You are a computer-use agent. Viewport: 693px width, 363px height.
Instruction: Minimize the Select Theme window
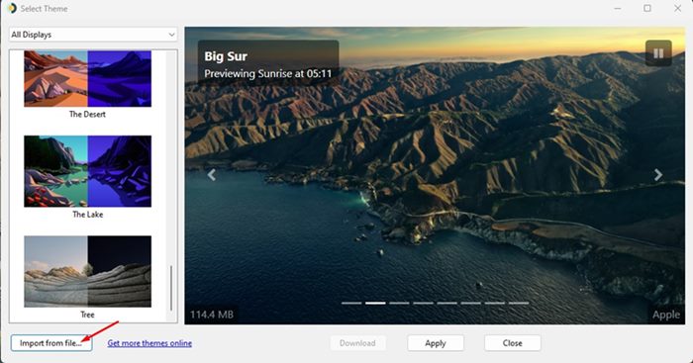[x=618, y=8]
